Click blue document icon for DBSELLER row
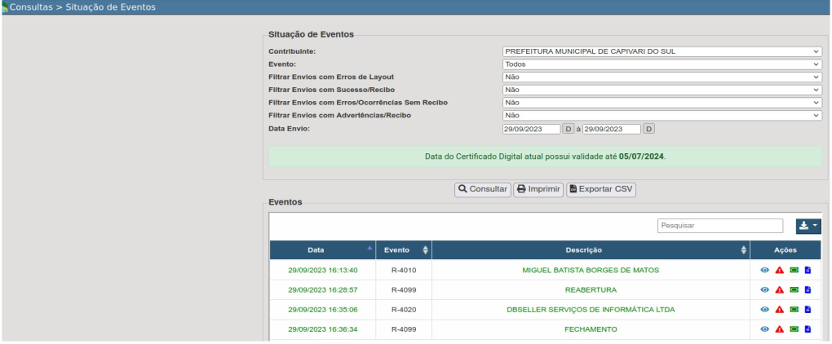This screenshot has width=832, height=344. (808, 310)
